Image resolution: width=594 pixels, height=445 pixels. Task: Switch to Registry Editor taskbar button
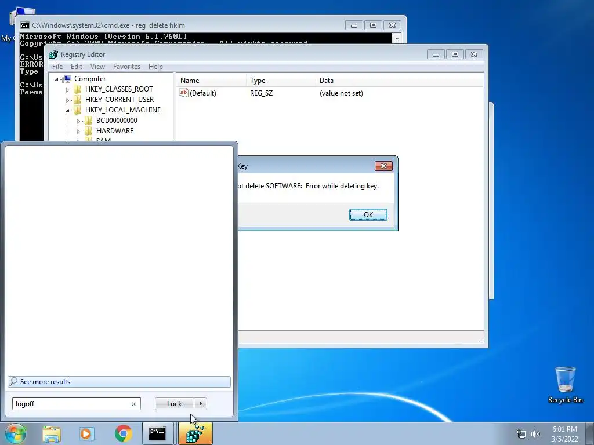click(195, 433)
